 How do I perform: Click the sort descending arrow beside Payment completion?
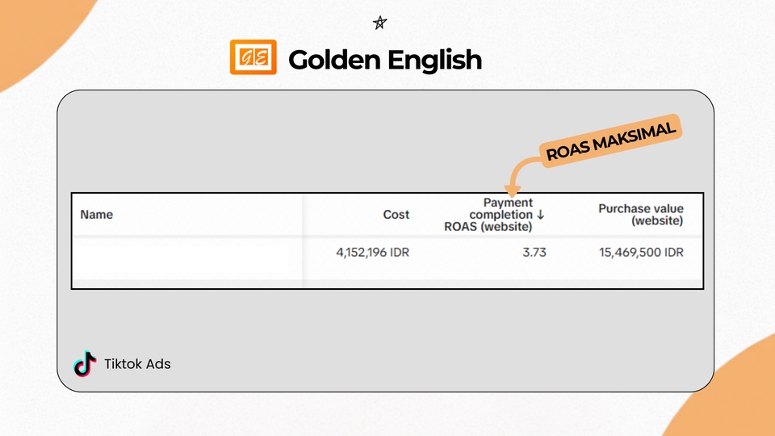click(x=540, y=215)
